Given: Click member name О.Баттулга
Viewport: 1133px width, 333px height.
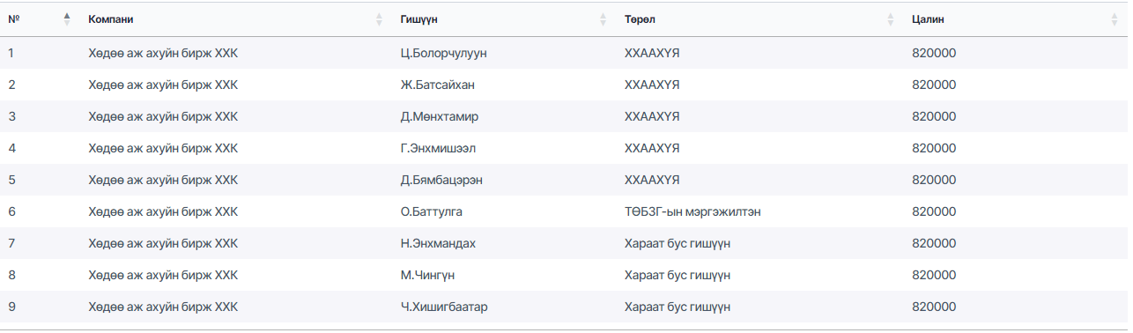Looking at the screenshot, I should (431, 211).
